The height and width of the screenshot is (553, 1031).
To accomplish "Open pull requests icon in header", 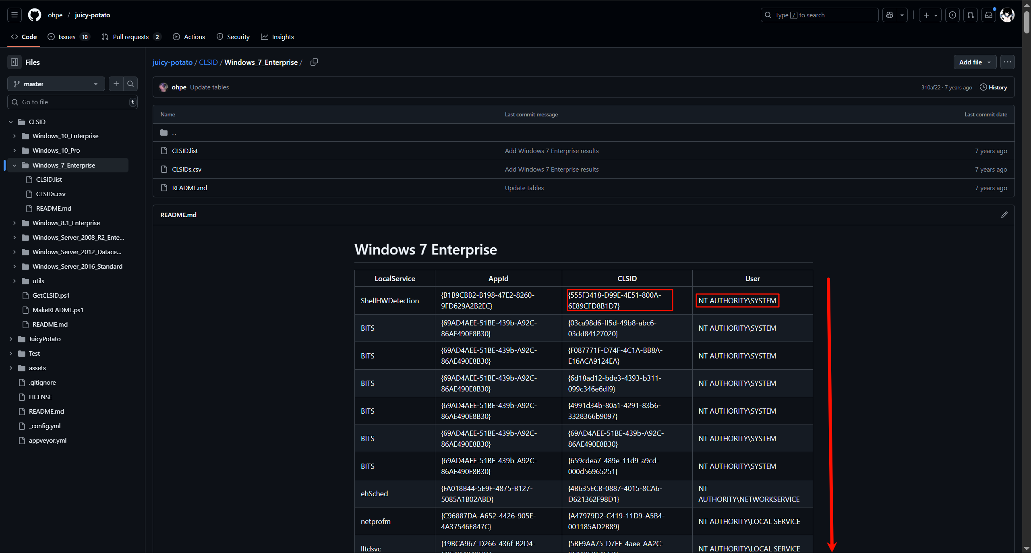I will pos(970,15).
